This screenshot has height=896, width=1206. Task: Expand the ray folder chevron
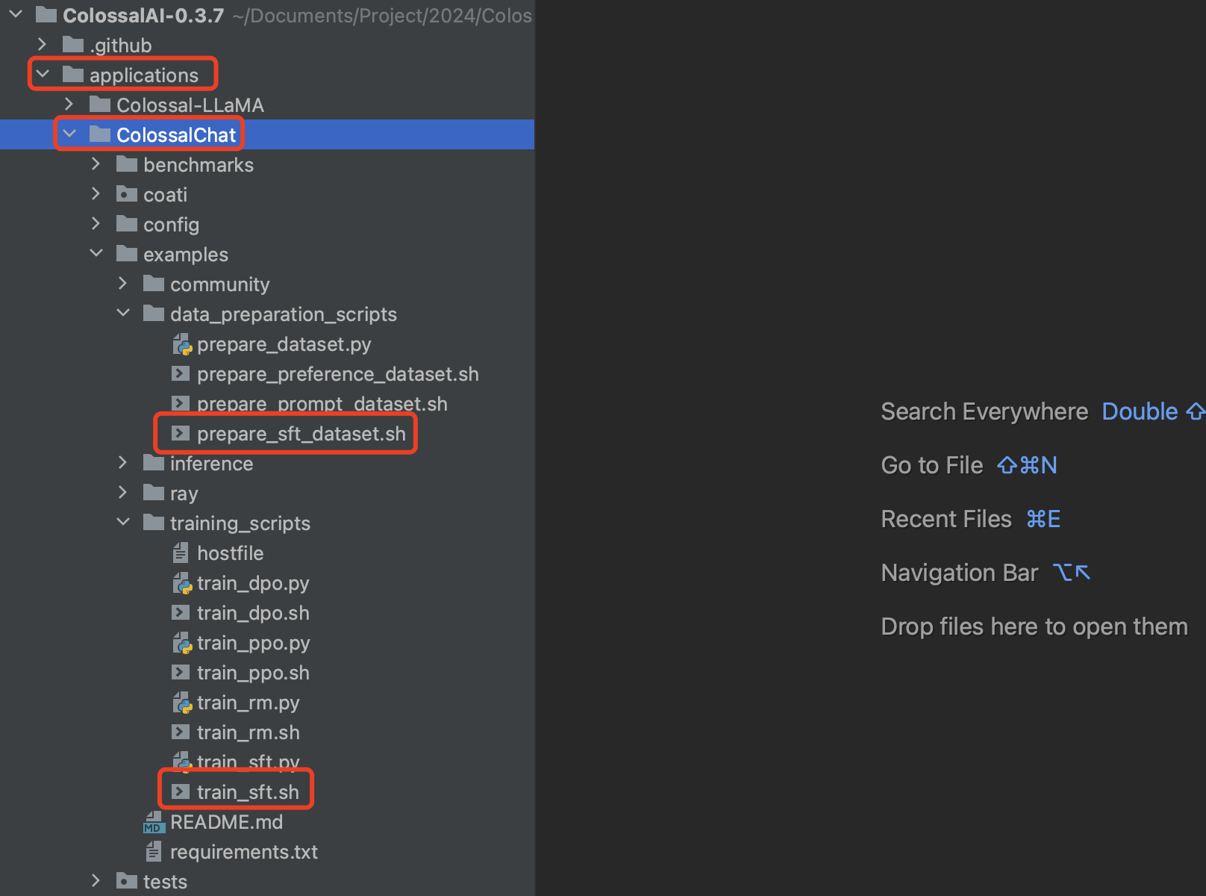pyautogui.click(x=123, y=492)
